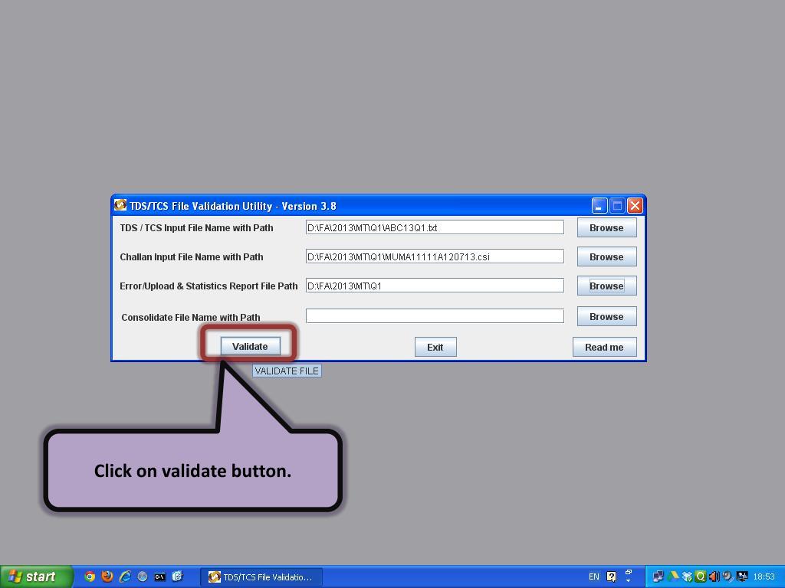Click the 'Challan Input File Name with Path' label
This screenshot has width=785, height=588.
coord(191,257)
